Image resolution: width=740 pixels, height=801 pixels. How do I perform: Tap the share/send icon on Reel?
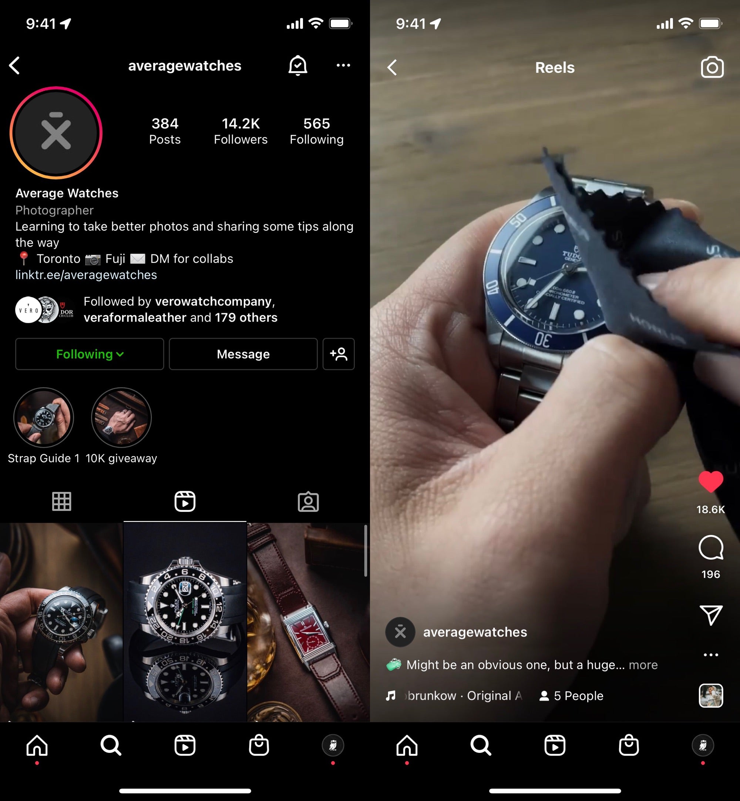pyautogui.click(x=711, y=613)
